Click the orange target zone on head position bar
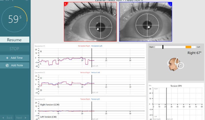Viewport: 205px width, 120px height. click(x=188, y=47)
